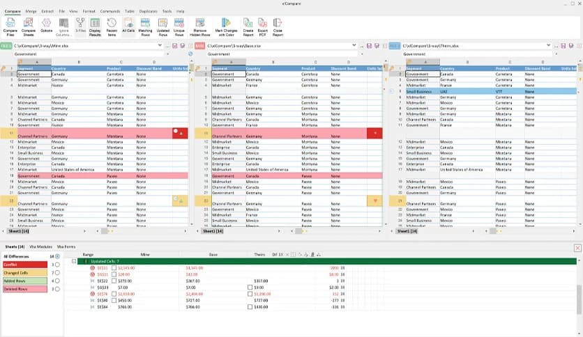This screenshot has width=583, height=337.
Task: Click the conflict marker icon beside $E$11
Action: (x=93, y=268)
